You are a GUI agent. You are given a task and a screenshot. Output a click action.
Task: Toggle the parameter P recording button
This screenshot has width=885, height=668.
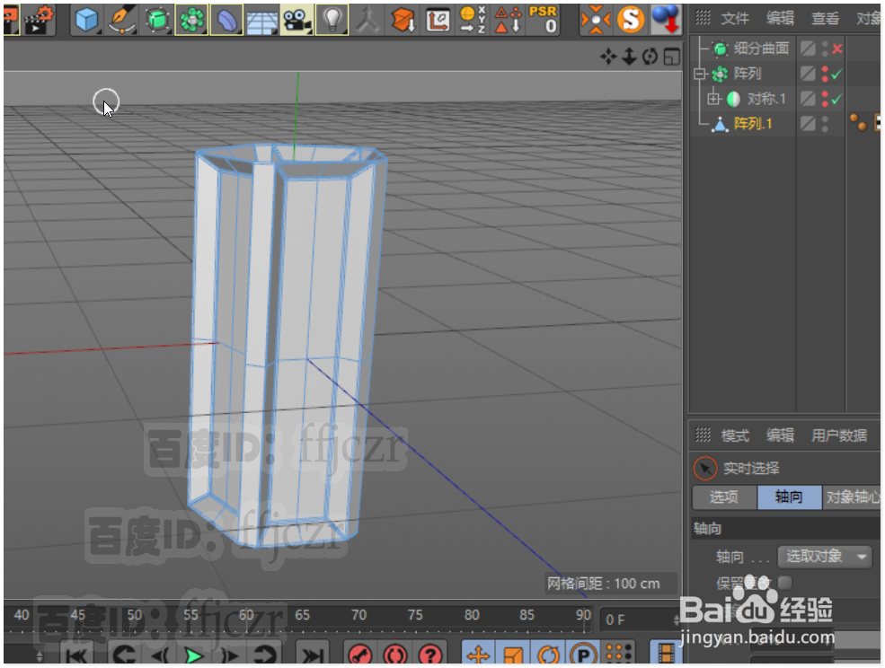pyautogui.click(x=584, y=655)
